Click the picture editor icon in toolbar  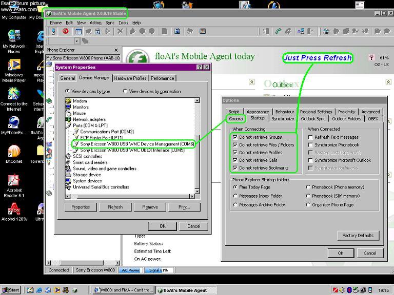click(203, 31)
